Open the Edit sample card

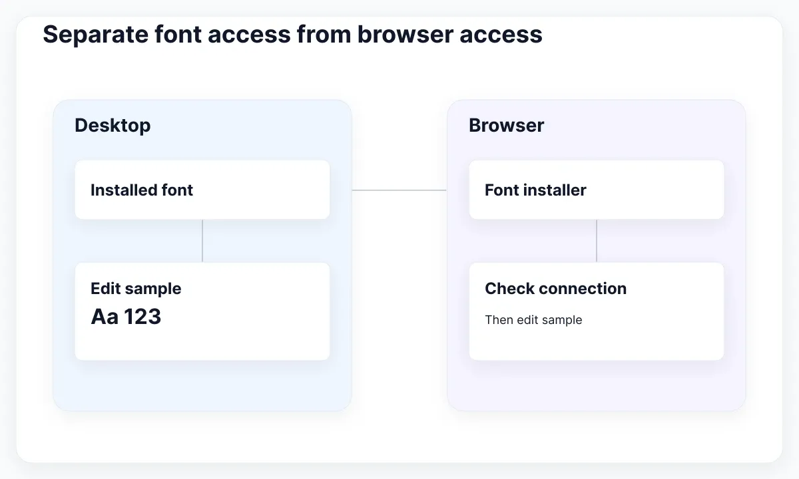point(202,311)
